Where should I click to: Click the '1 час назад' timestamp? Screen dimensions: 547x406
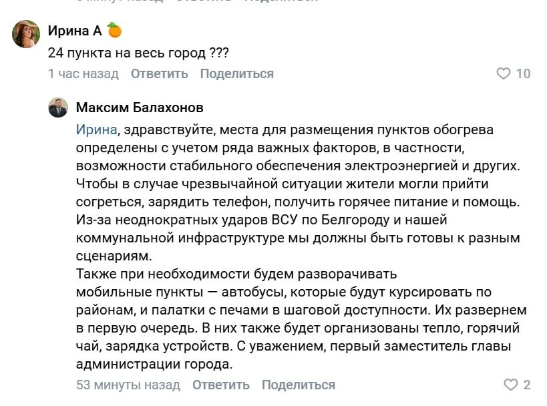pyautogui.click(x=83, y=73)
